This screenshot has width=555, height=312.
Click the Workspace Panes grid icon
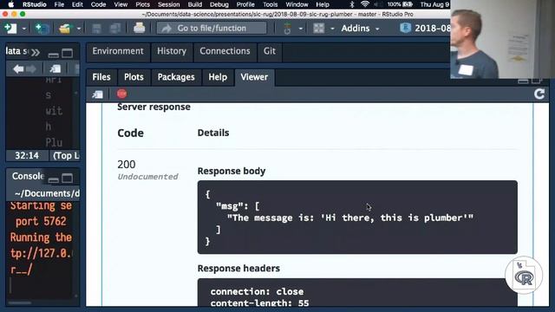point(318,29)
